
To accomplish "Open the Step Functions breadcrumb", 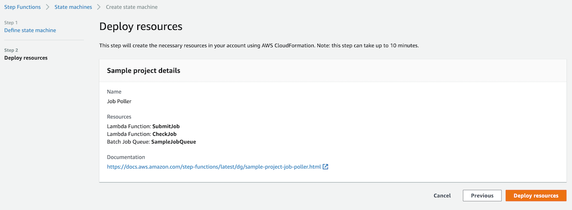I will coord(22,7).
